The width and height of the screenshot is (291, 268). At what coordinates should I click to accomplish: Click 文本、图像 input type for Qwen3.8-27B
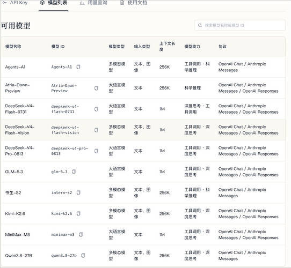(x=142, y=255)
